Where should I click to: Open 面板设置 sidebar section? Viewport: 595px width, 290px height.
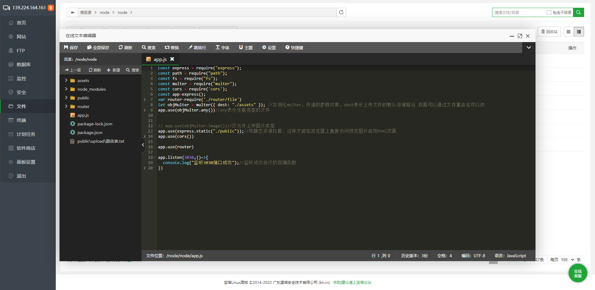pos(28,162)
